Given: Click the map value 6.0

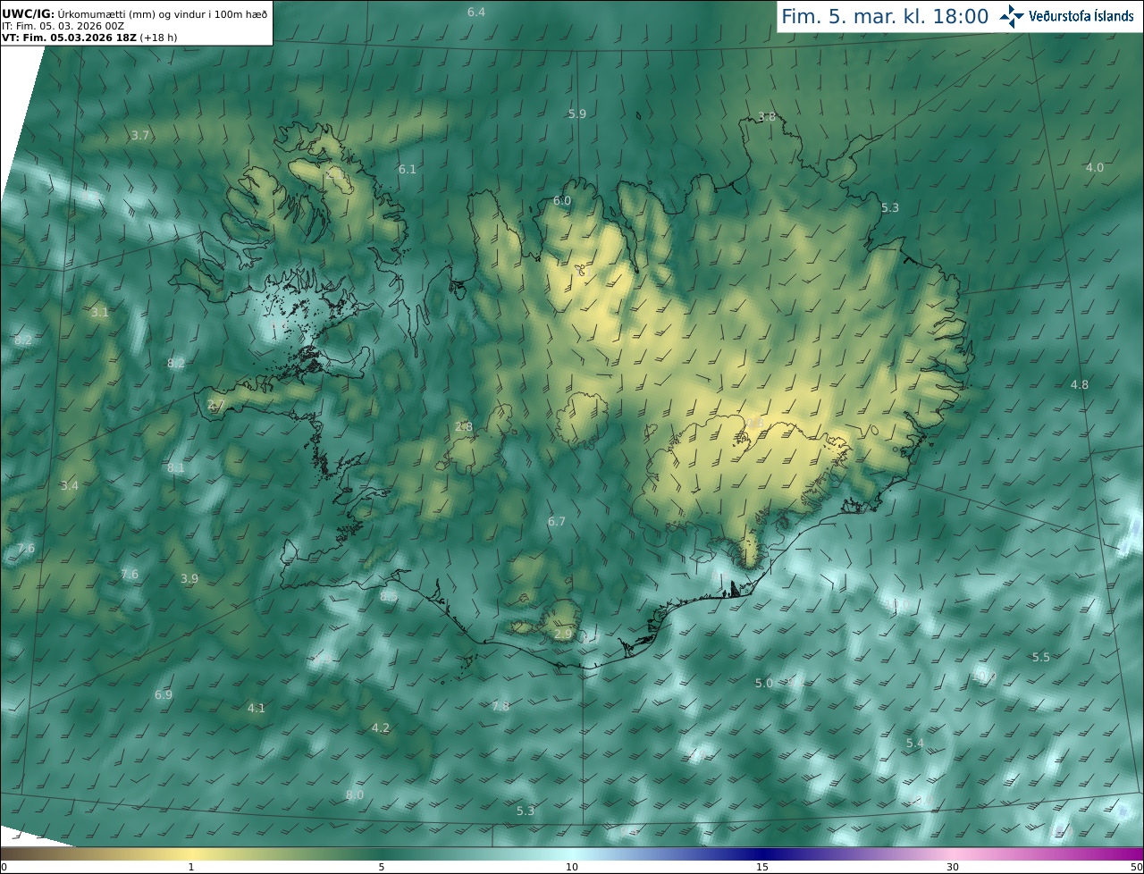Looking at the screenshot, I should click(x=562, y=201).
